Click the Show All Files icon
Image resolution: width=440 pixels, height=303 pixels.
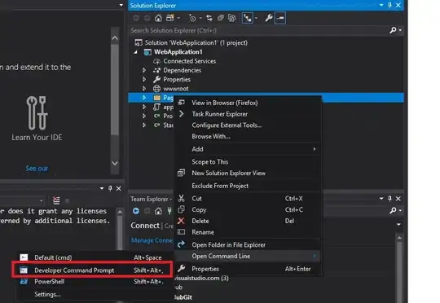click(x=231, y=18)
